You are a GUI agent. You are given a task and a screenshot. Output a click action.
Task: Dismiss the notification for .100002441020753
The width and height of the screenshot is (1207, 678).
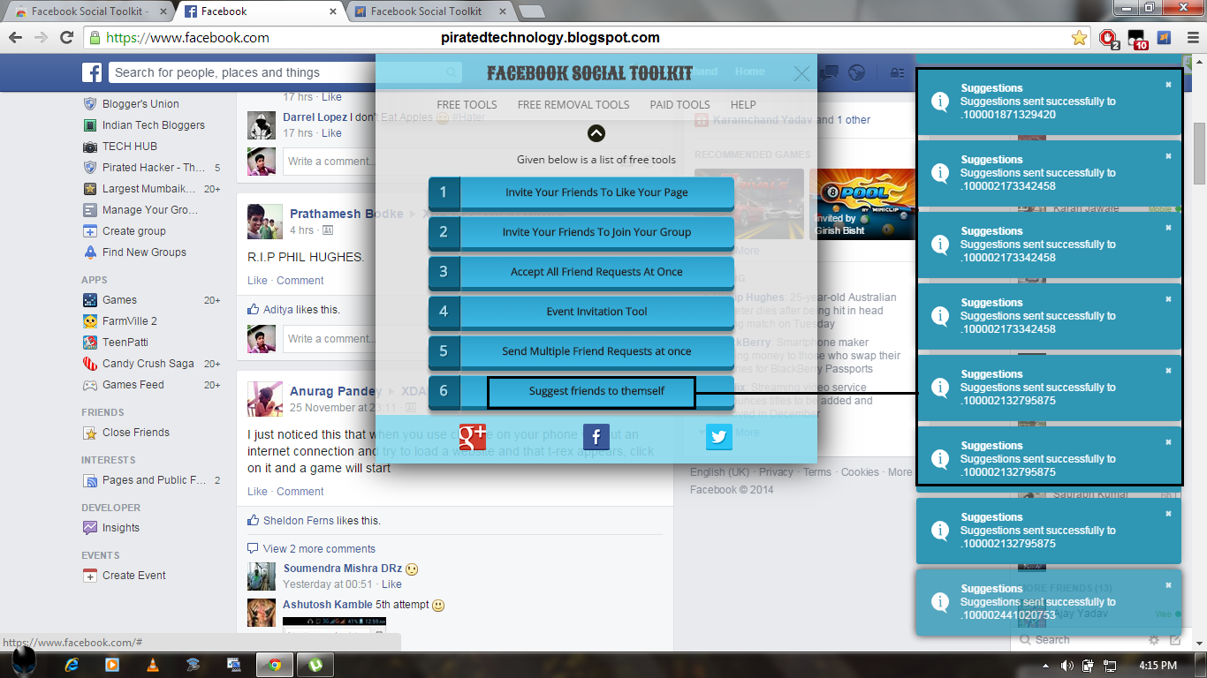click(1168, 585)
